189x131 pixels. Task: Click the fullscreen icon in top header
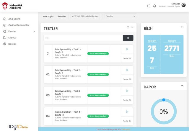click(149, 6)
